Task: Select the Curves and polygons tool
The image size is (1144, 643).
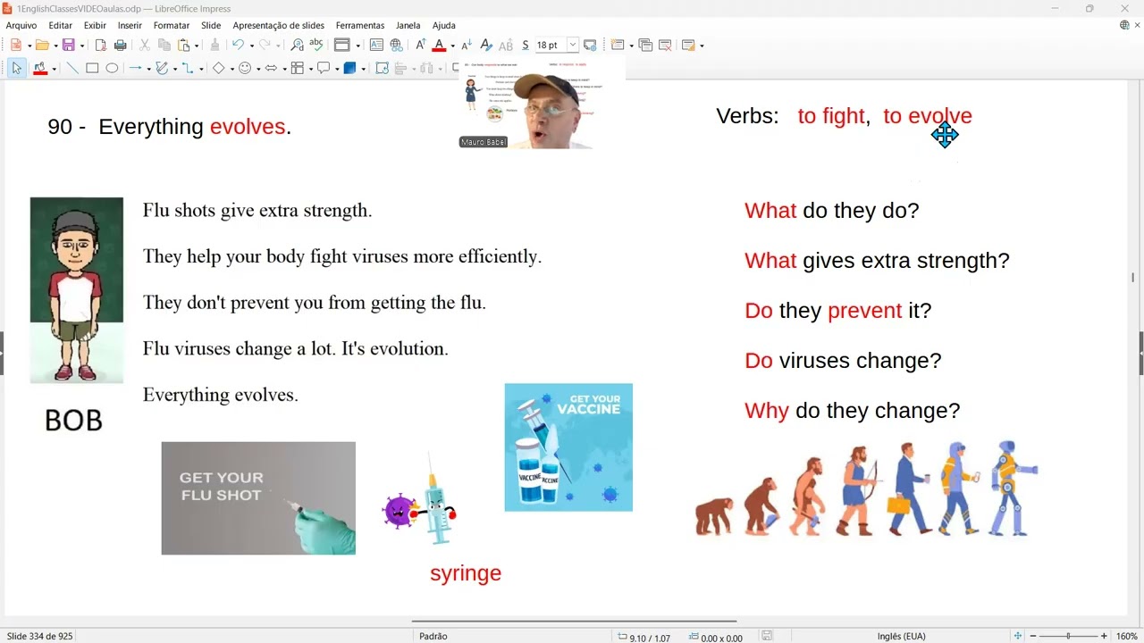Action: click(x=161, y=68)
